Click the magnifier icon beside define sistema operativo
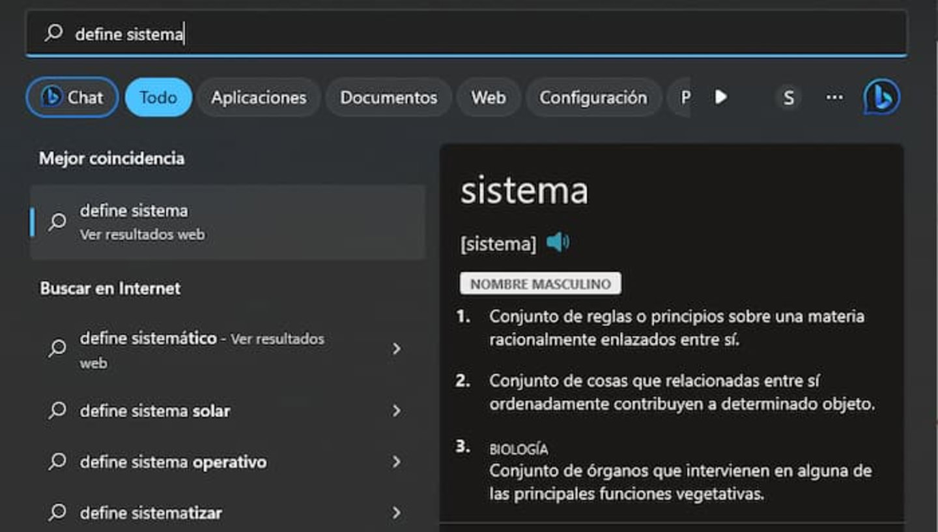Image resolution: width=938 pixels, height=532 pixels. [57, 462]
